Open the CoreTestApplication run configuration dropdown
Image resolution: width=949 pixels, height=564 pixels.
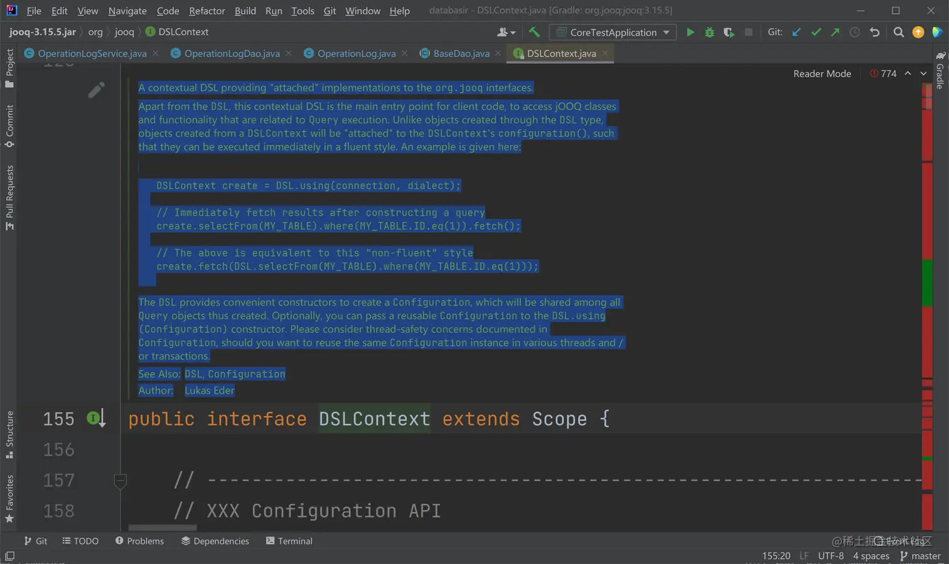(613, 32)
